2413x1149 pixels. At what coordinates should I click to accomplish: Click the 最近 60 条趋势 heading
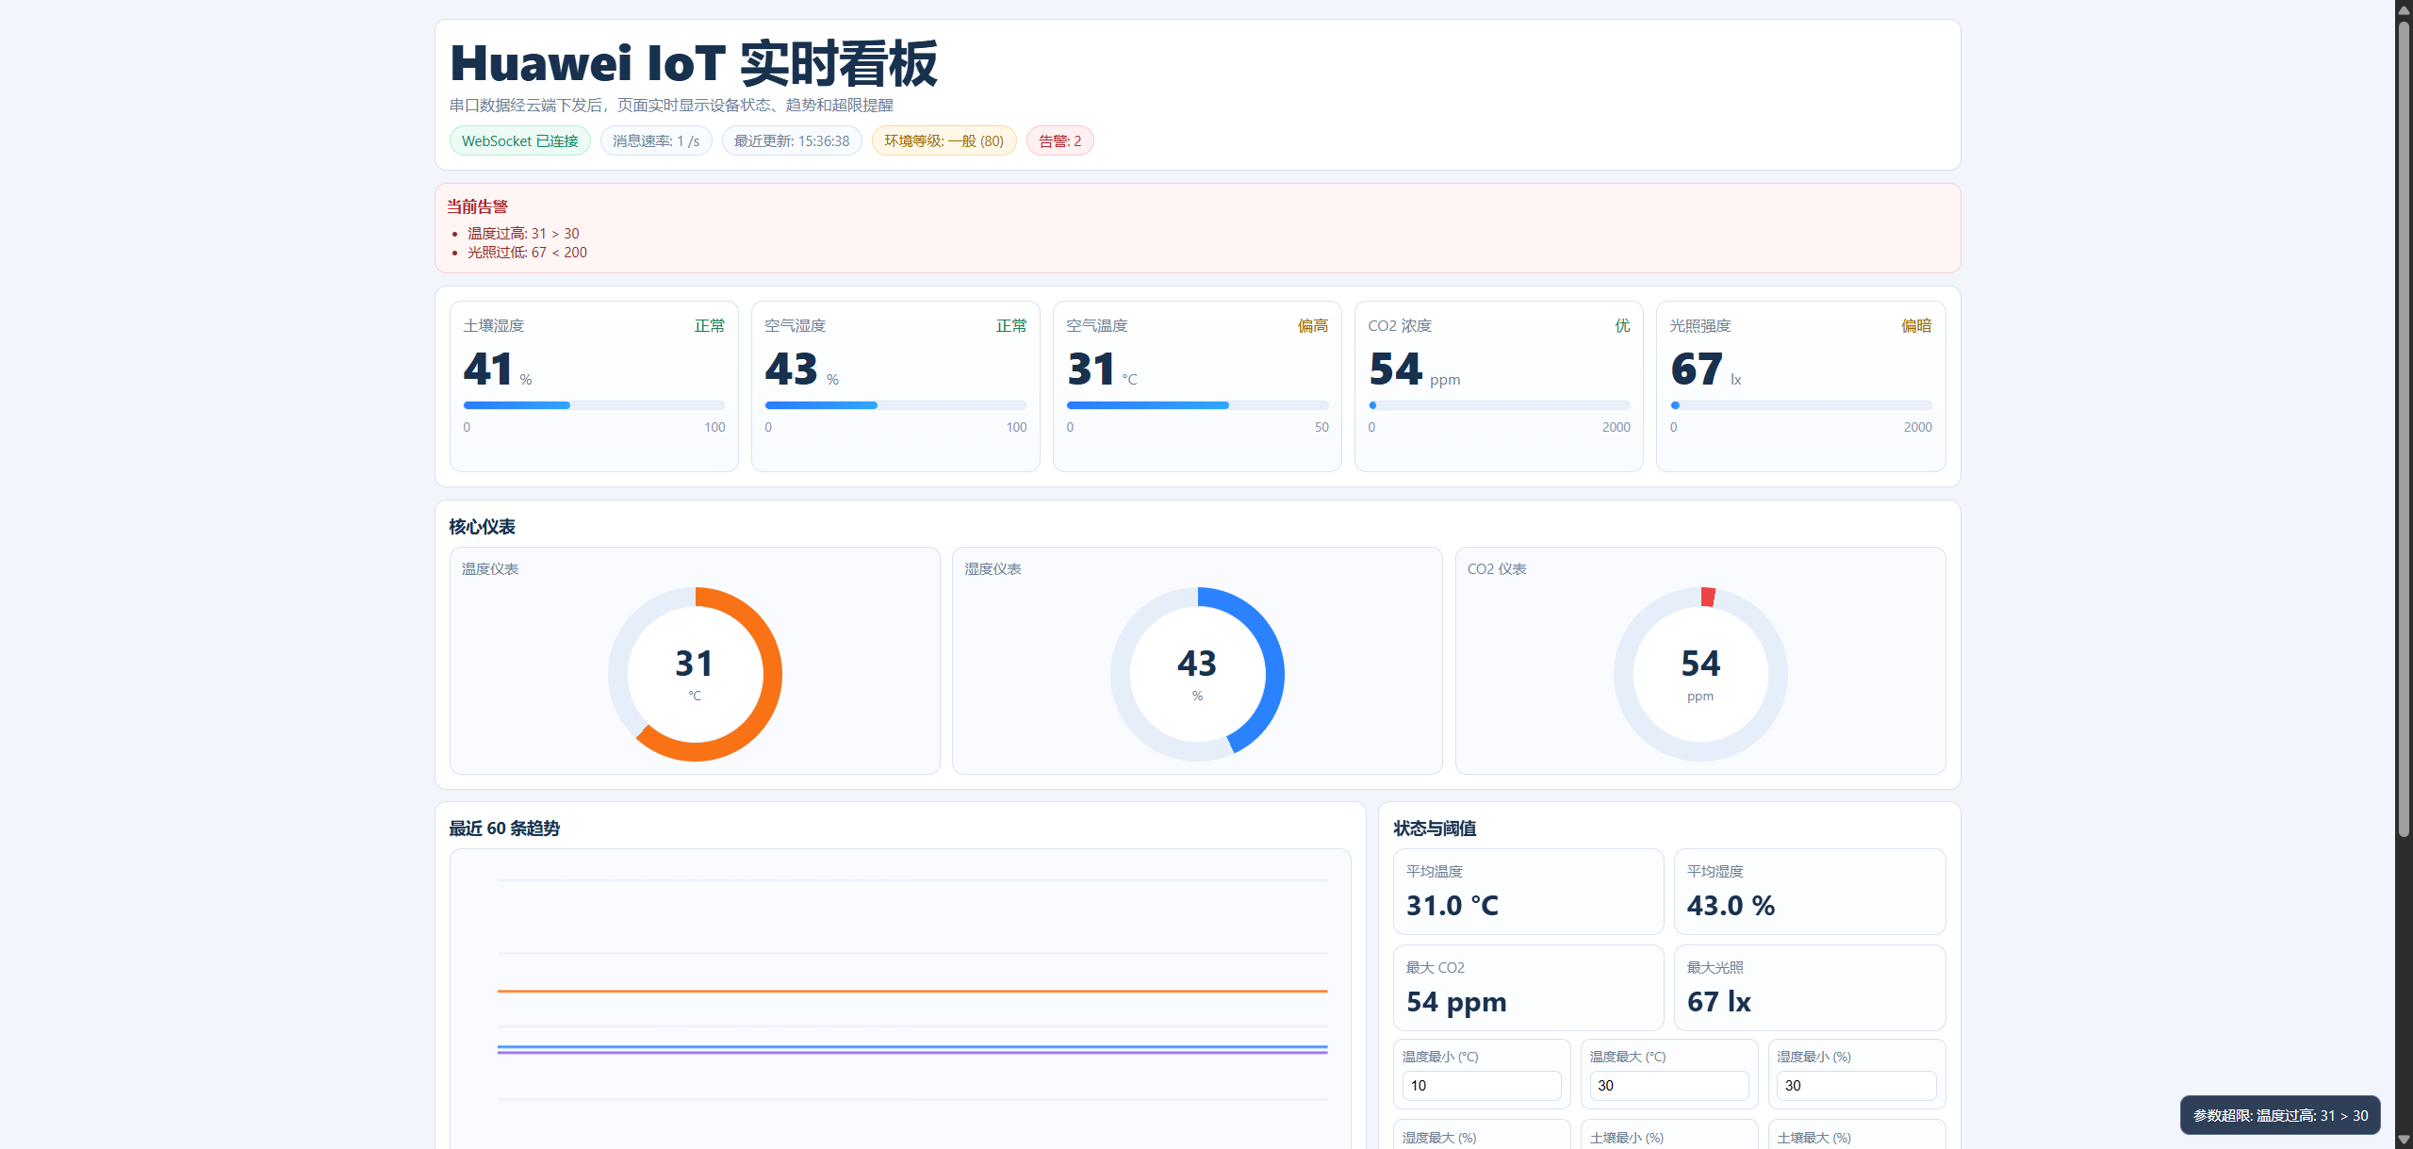point(504,829)
